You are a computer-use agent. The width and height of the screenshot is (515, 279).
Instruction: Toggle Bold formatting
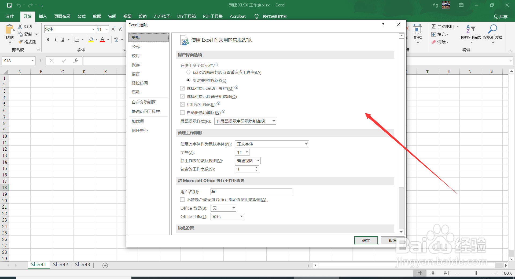[x=48, y=39]
